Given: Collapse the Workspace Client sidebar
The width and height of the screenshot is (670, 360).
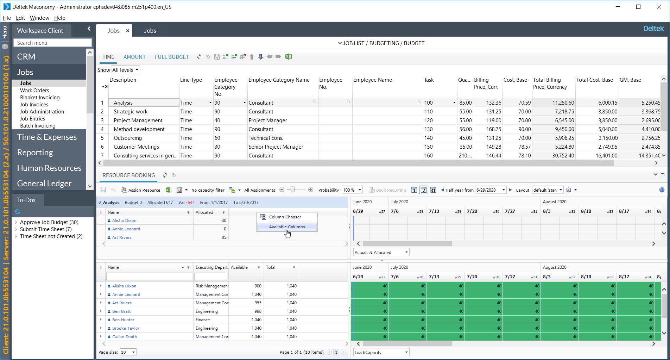Looking at the screenshot, I should coord(89,29).
